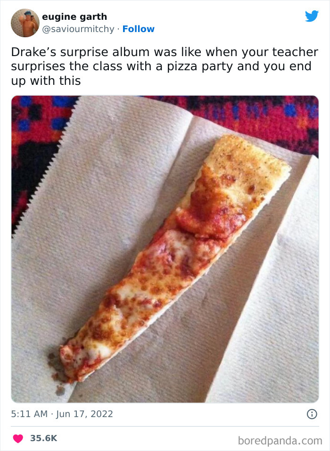Viewport: 330px width, 451px height.
Task: Open the tweet info circle icon
Action: (x=312, y=414)
